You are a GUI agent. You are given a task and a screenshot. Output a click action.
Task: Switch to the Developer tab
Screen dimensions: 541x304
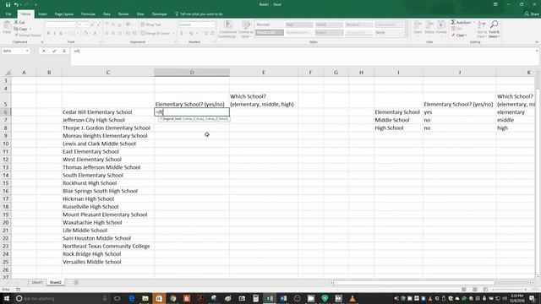(160, 14)
